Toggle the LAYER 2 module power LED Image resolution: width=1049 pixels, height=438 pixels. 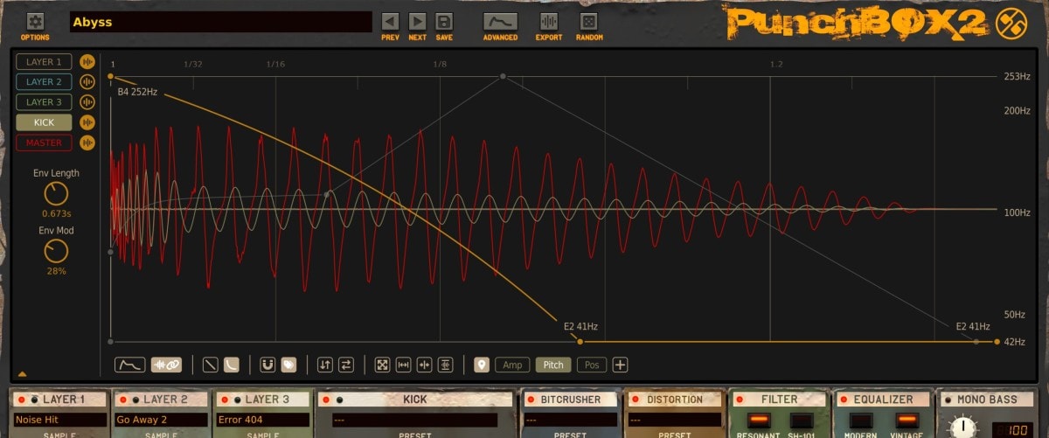pos(122,400)
